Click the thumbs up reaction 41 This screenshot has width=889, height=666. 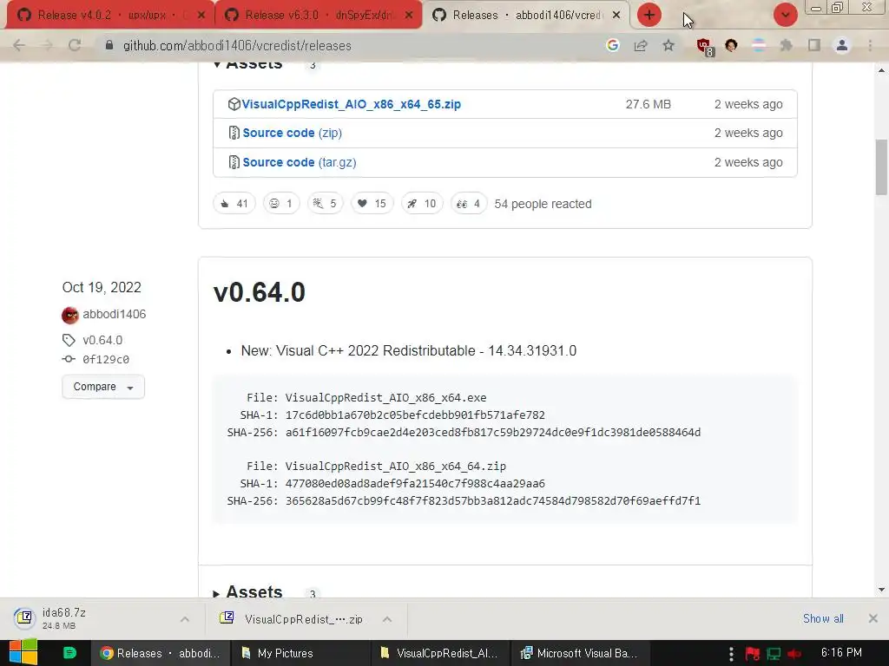pyautogui.click(x=234, y=203)
